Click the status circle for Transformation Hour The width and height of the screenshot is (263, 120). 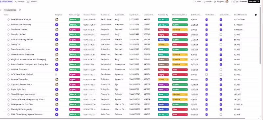[x=9, y=50]
